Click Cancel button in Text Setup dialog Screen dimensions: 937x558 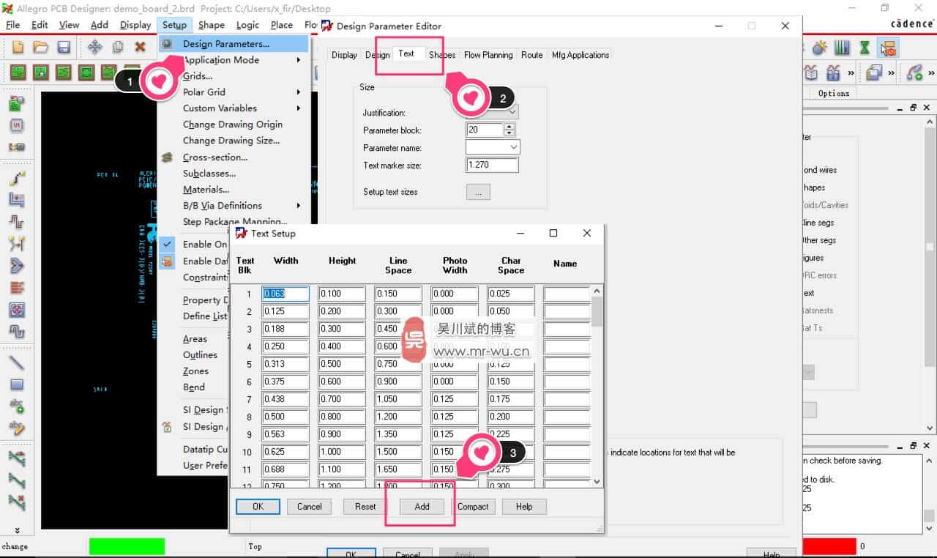[309, 506]
